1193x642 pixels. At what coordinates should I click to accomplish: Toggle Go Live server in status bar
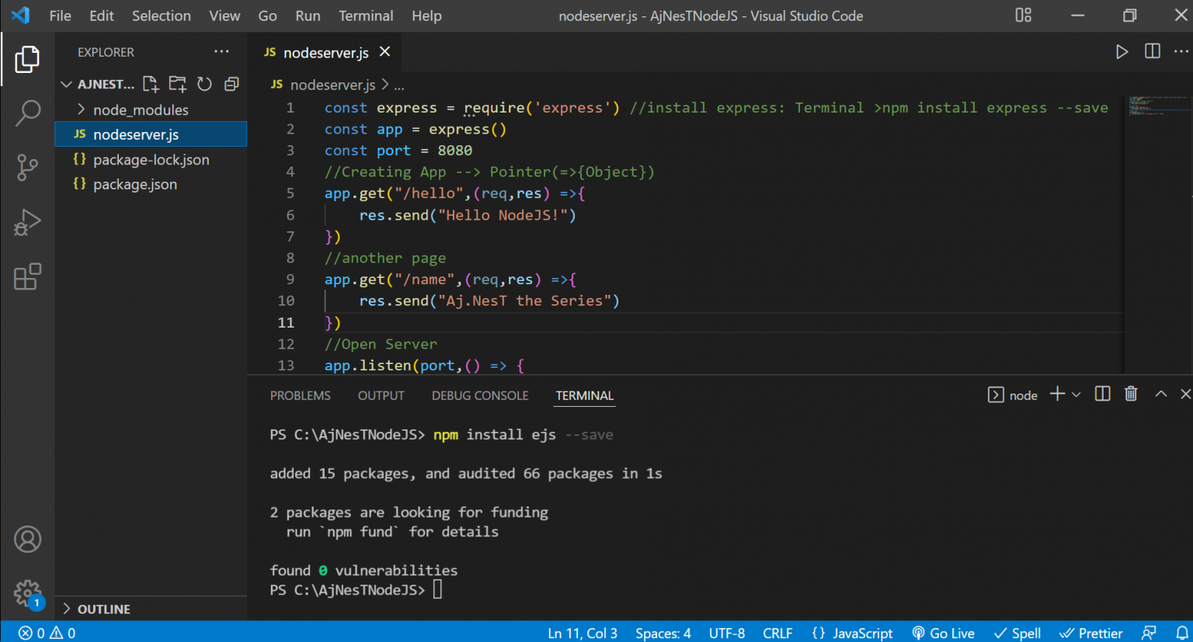click(x=943, y=633)
